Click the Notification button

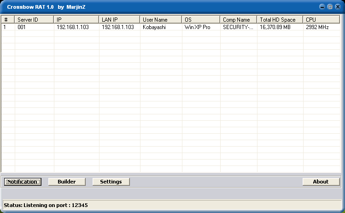point(23,182)
